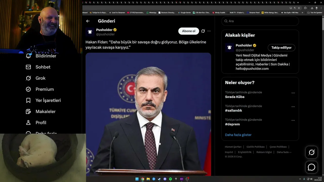Open File Explorer from the taskbar

[148, 179]
